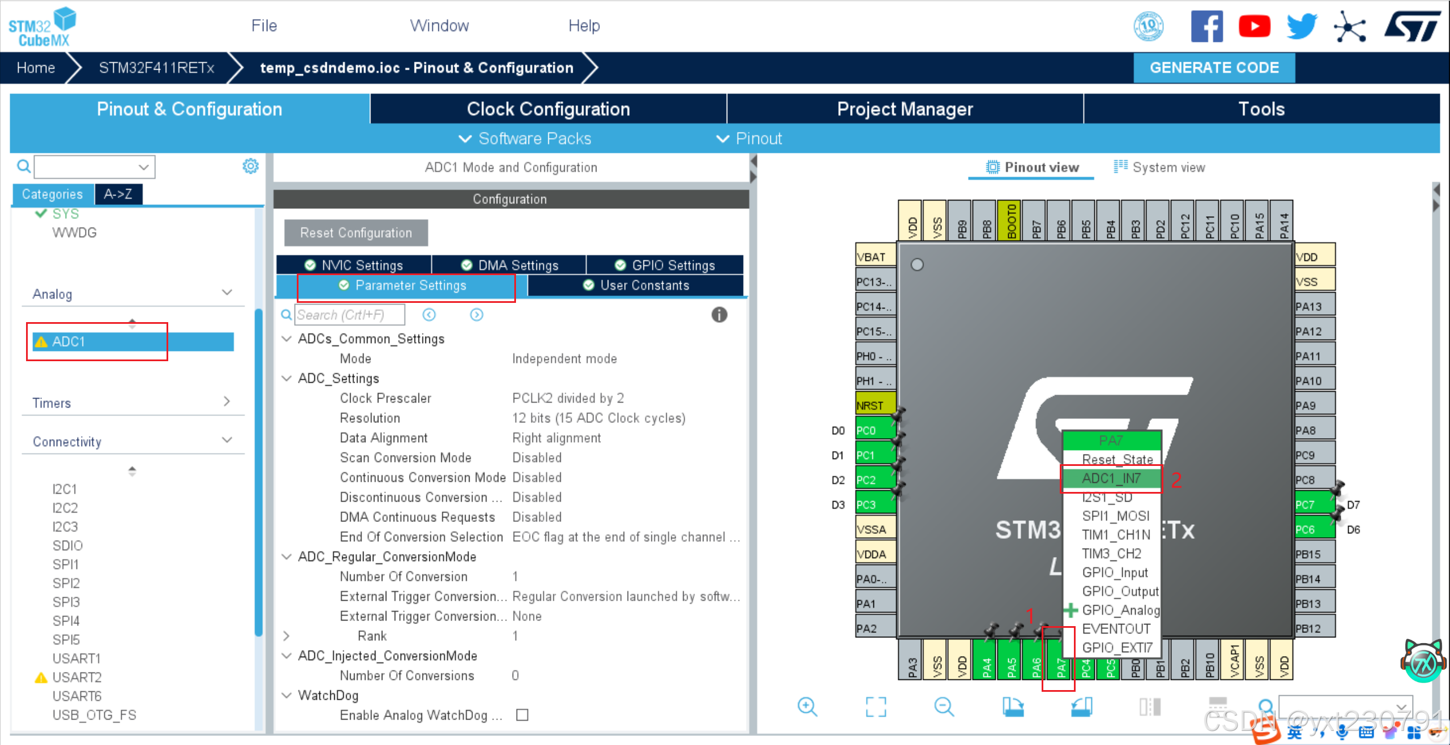Screen dimensions: 1450x745
Task: Click the GENERATE CODE button
Action: tap(1214, 68)
